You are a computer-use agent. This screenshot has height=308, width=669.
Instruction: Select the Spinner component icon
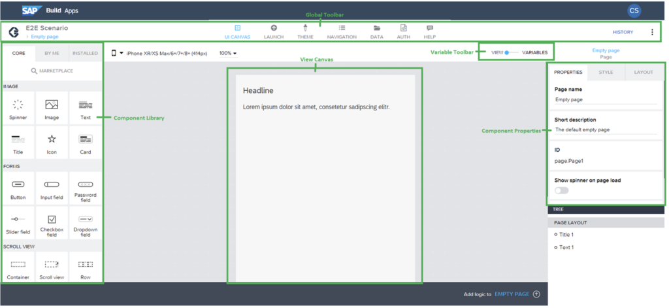tap(18, 105)
